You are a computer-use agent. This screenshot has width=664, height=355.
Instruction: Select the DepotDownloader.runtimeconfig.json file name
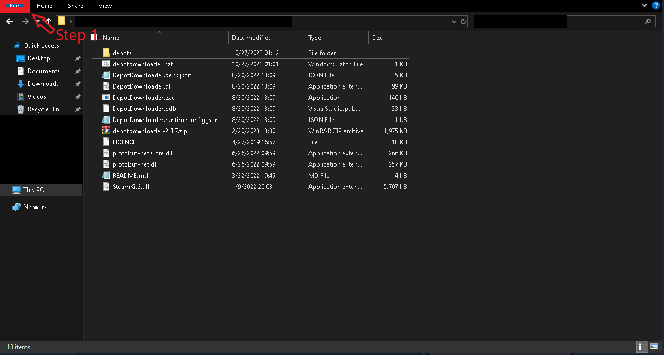(x=166, y=120)
